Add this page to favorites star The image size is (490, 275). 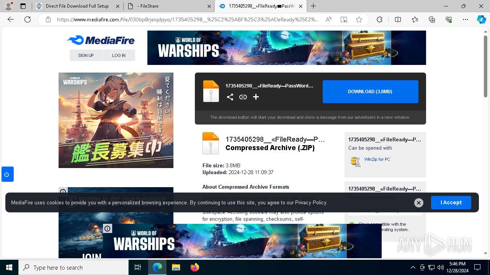tap(359, 19)
